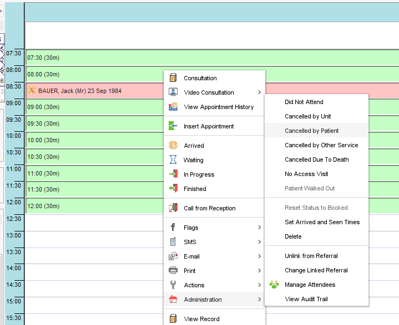399x325 pixels.
Task: Set appointment status to Waiting
Action: 215,160
